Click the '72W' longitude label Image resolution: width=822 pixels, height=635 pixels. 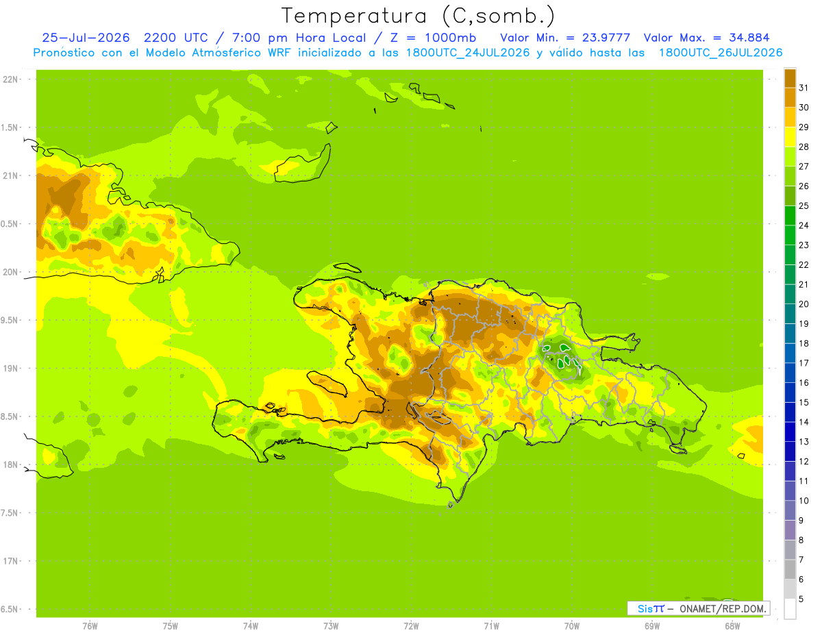pyautogui.click(x=411, y=625)
